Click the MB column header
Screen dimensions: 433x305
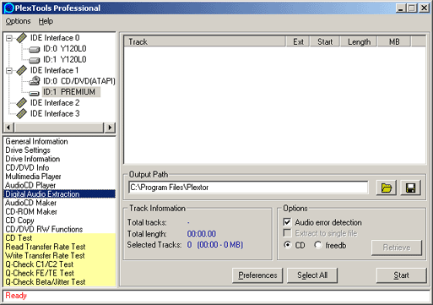pos(394,41)
